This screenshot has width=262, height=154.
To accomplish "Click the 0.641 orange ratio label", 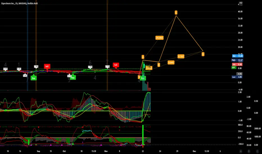I will [x=171, y=62].
